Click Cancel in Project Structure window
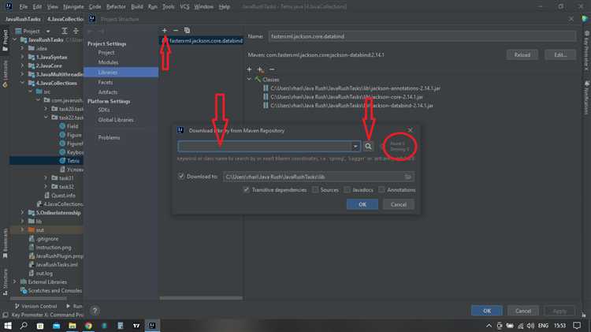Image resolution: width=591 pixels, height=332 pixels. pyautogui.click(x=522, y=311)
